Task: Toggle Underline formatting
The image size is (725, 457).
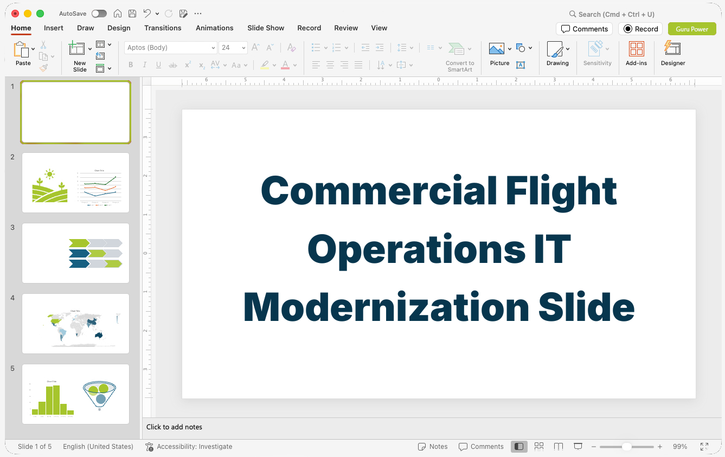Action: 158,65
